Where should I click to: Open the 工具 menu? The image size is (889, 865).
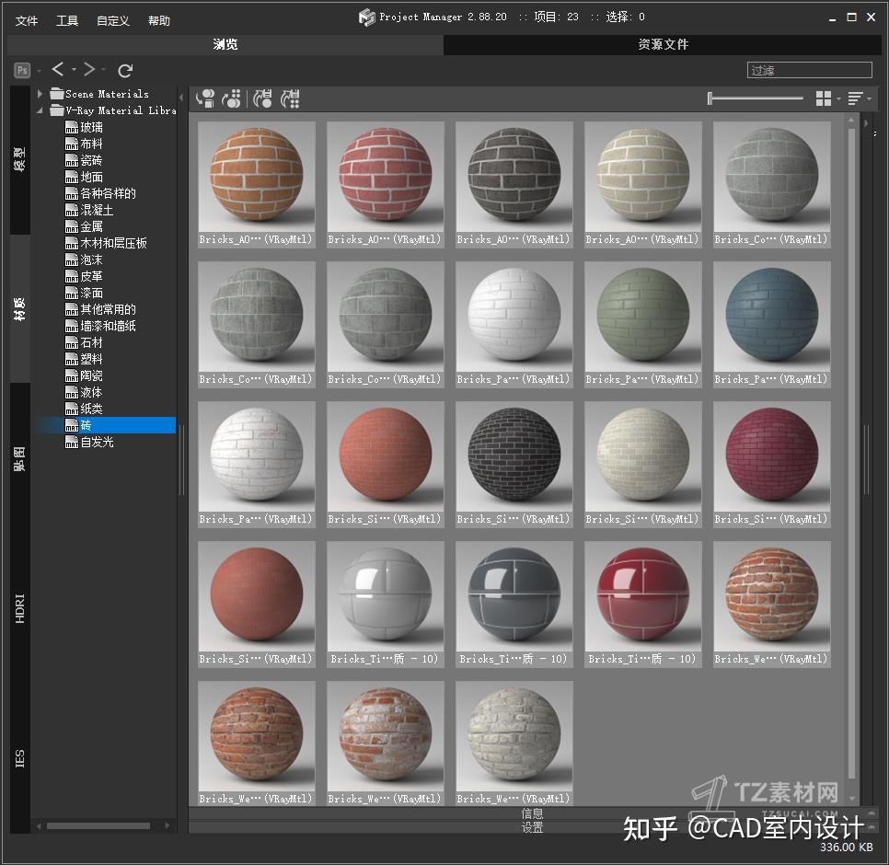[66, 19]
